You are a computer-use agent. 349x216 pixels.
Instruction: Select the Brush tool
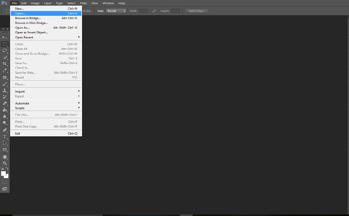tap(5, 84)
